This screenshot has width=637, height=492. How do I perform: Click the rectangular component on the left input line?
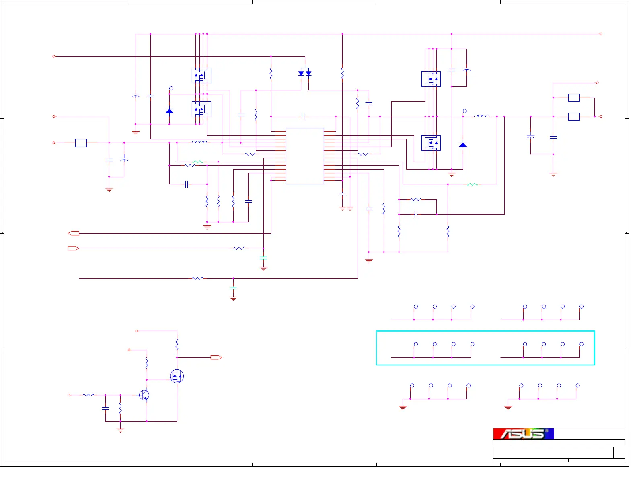[x=81, y=143]
